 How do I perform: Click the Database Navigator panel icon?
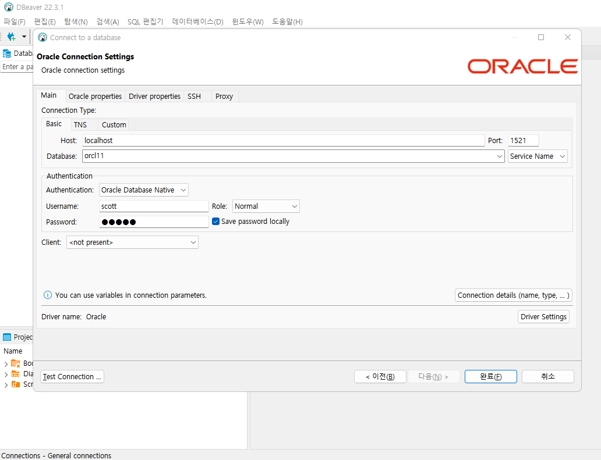(7, 53)
